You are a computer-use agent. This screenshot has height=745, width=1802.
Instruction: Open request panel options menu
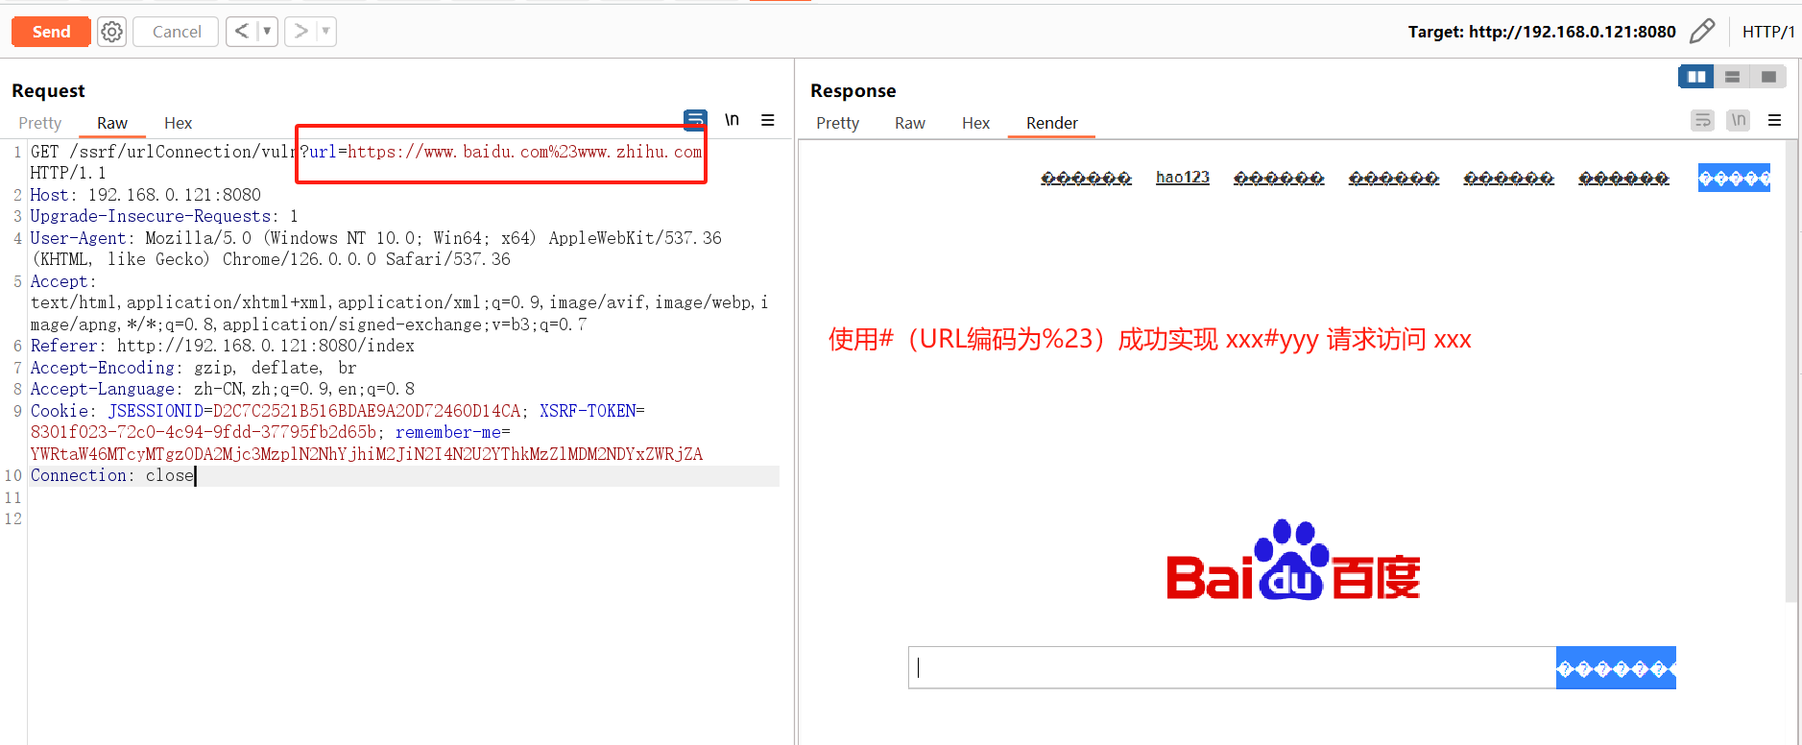coord(768,120)
